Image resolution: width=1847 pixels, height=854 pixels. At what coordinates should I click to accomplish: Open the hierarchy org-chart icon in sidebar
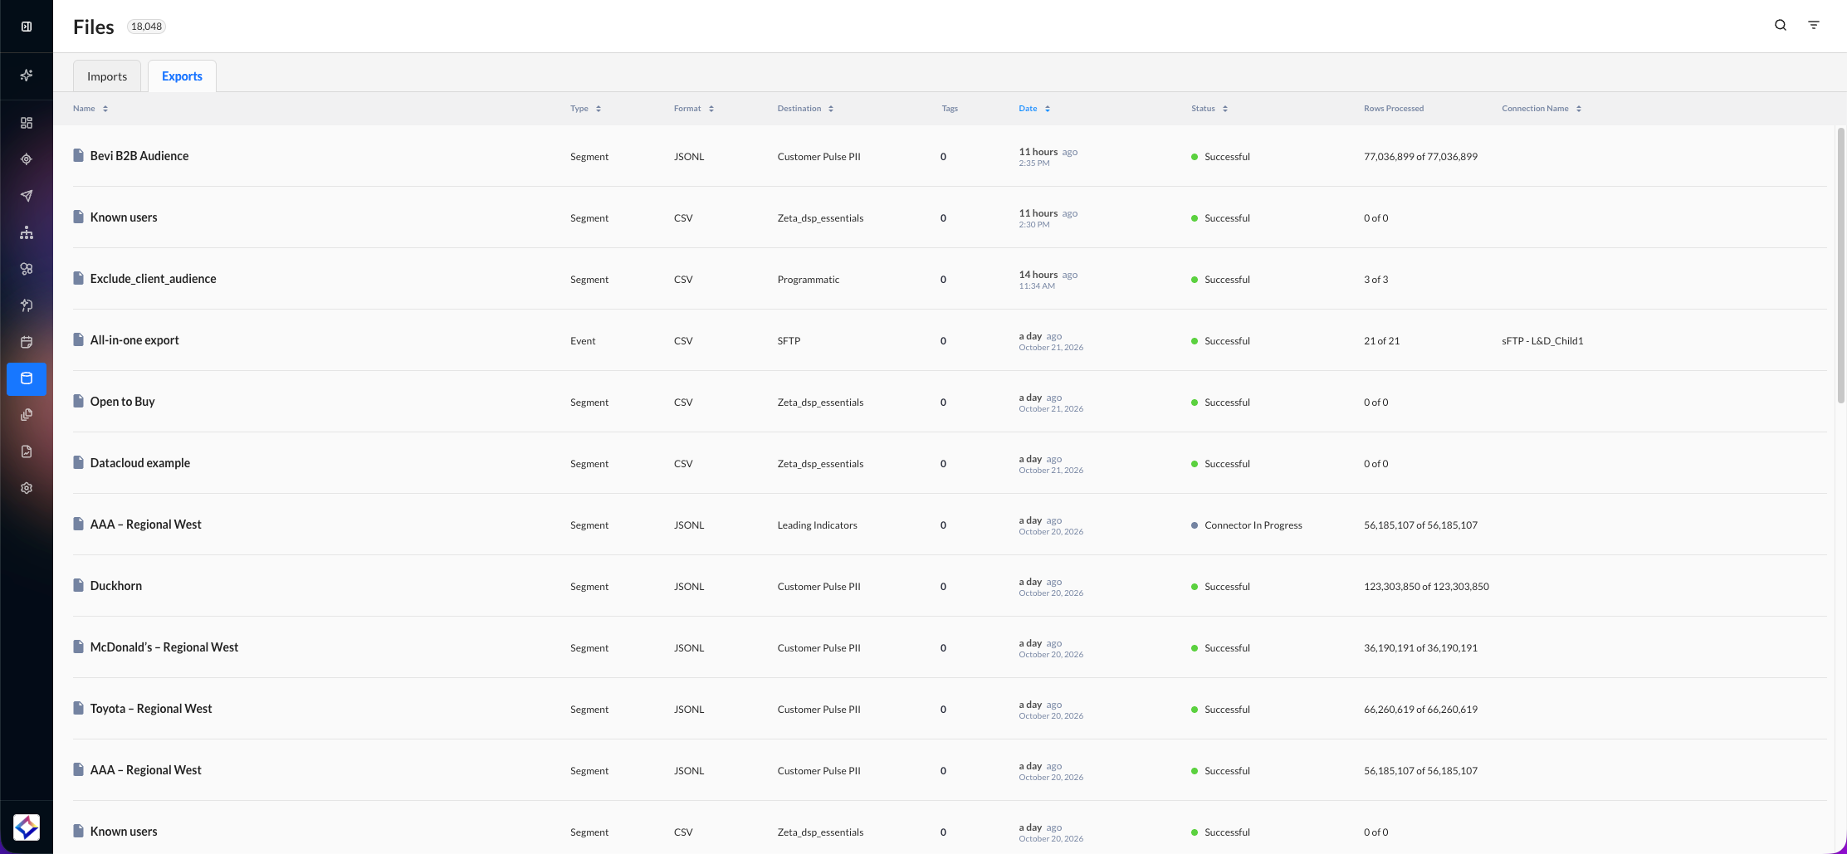27,232
